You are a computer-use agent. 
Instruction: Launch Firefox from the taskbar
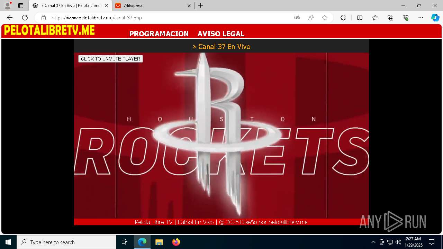click(x=176, y=242)
